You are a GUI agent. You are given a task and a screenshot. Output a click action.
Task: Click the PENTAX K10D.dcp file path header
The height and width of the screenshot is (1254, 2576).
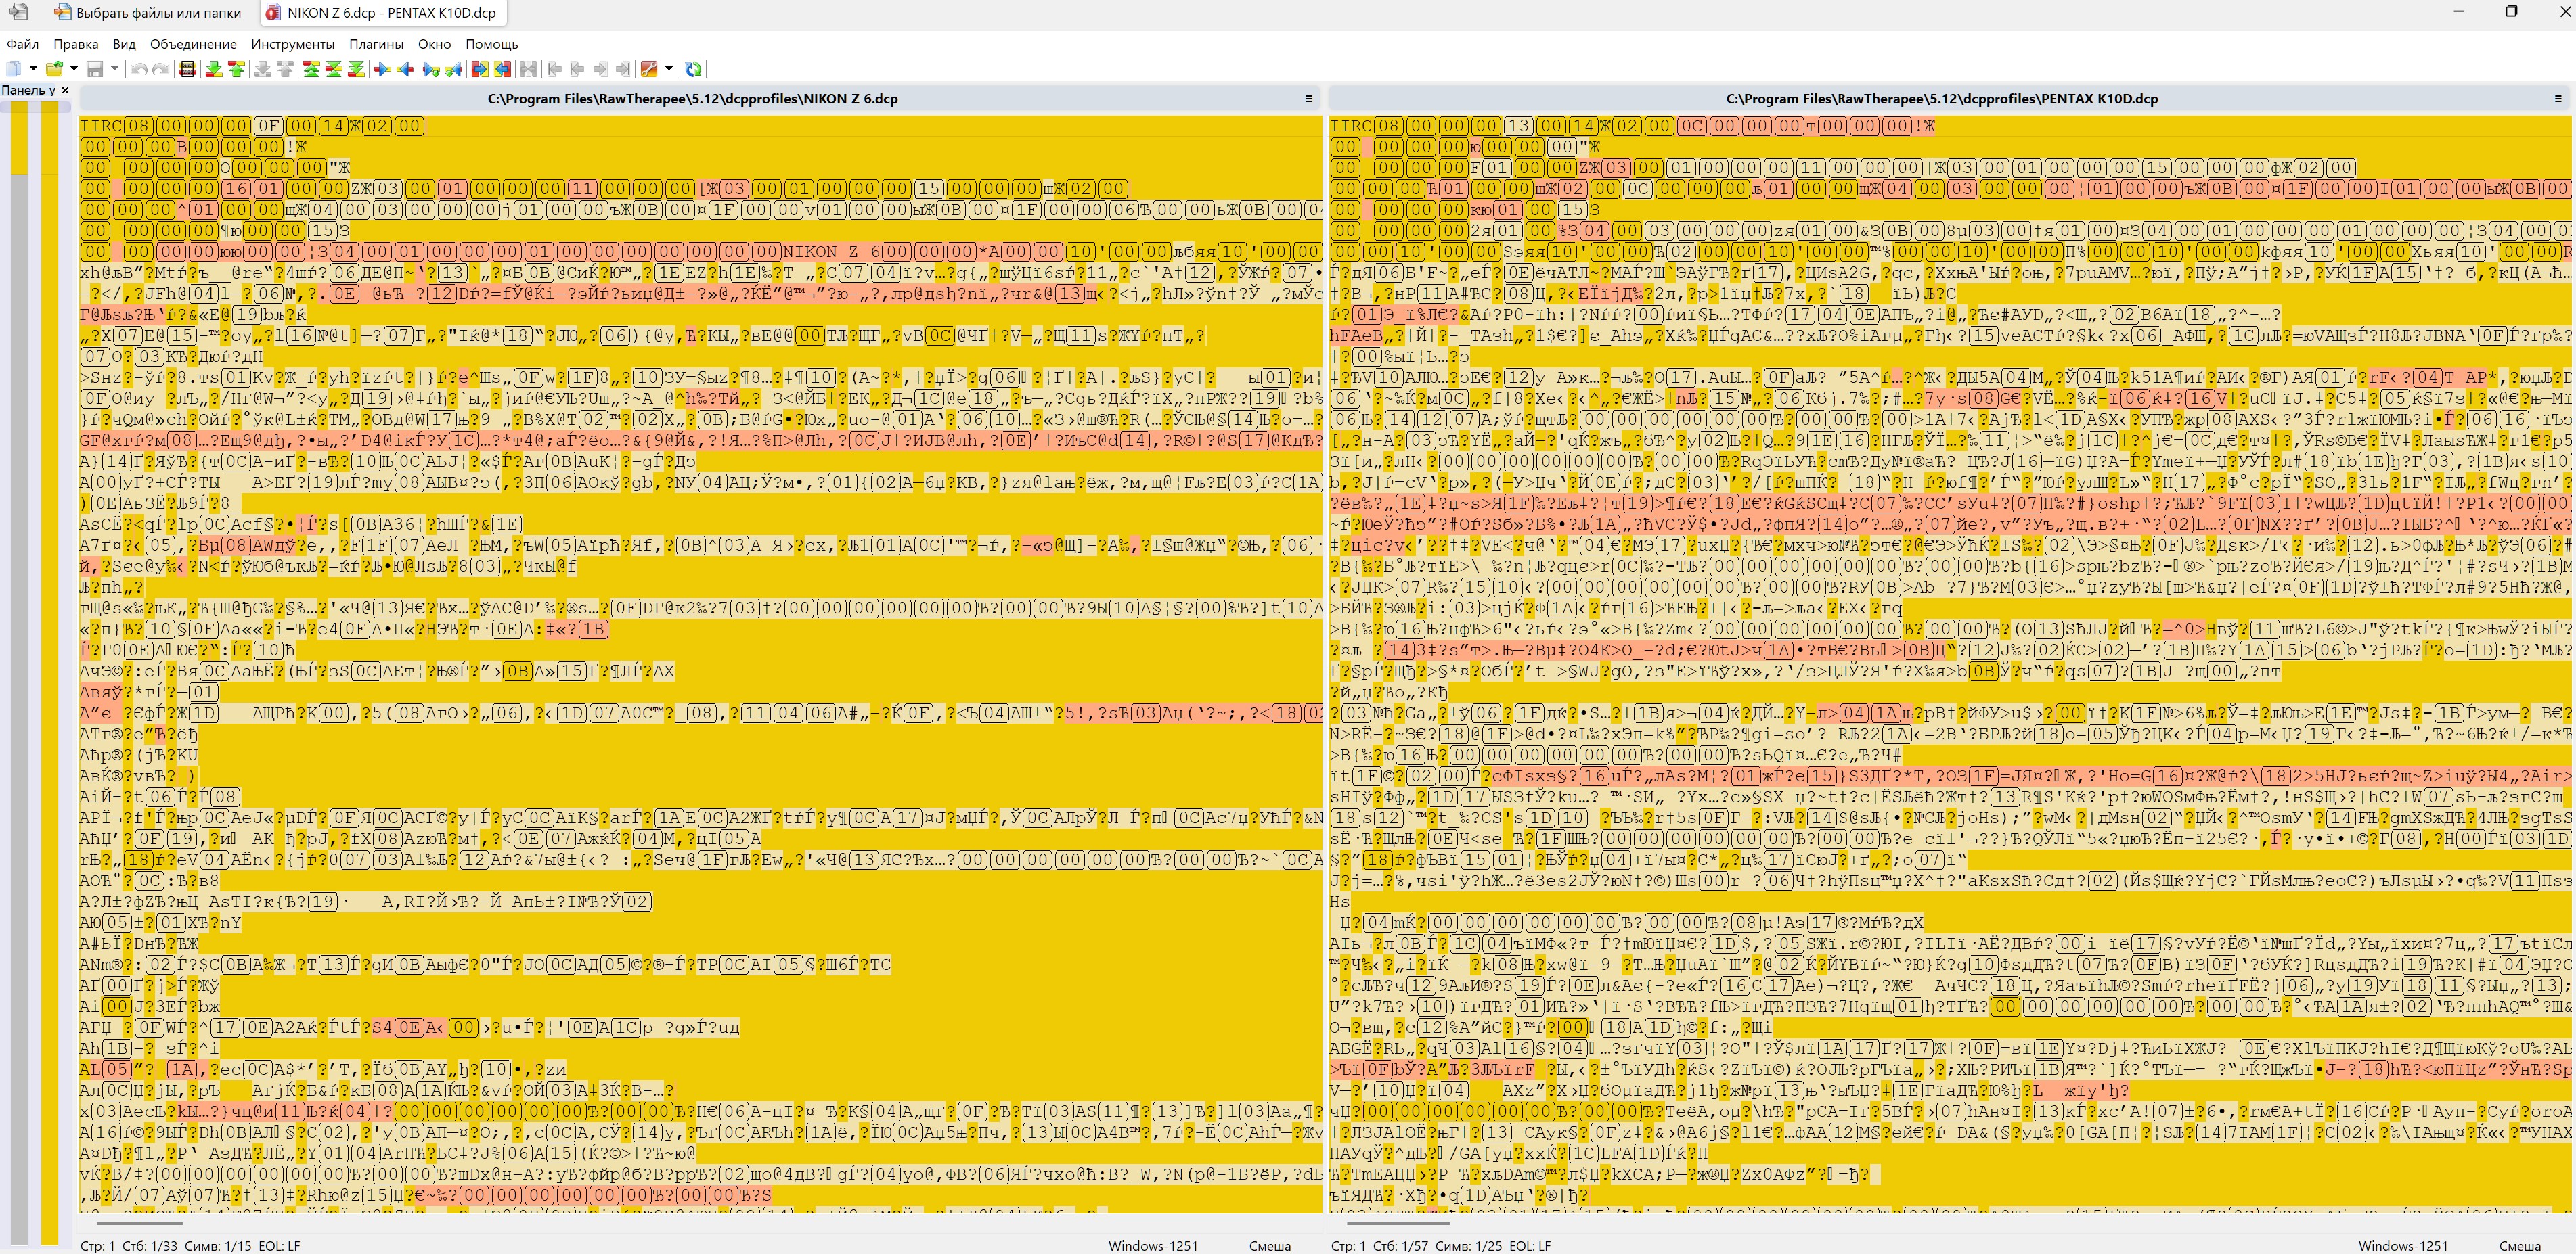pos(1942,99)
